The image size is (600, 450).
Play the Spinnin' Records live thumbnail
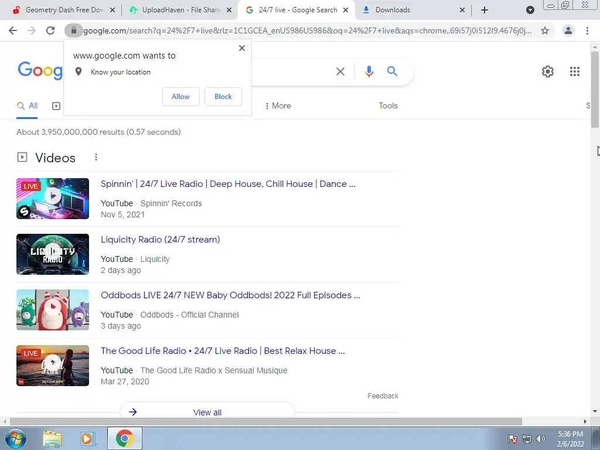coord(53,199)
